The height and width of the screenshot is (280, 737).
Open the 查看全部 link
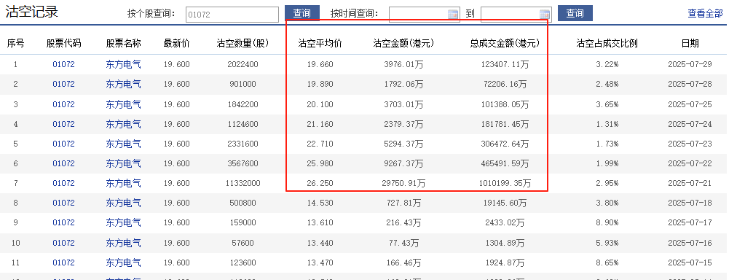705,14
